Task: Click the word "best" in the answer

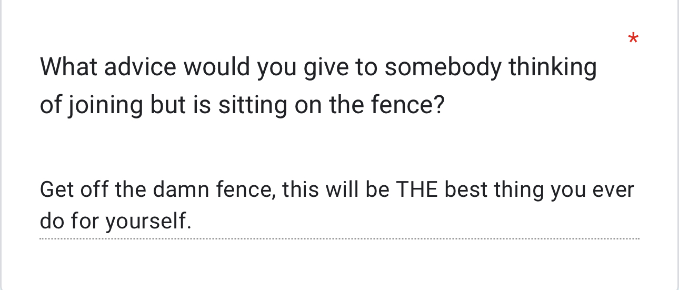Action: (x=462, y=189)
